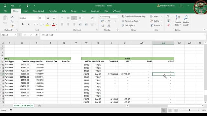Click the Save icon in title bar
The image size is (207, 116).
coord(5,6)
